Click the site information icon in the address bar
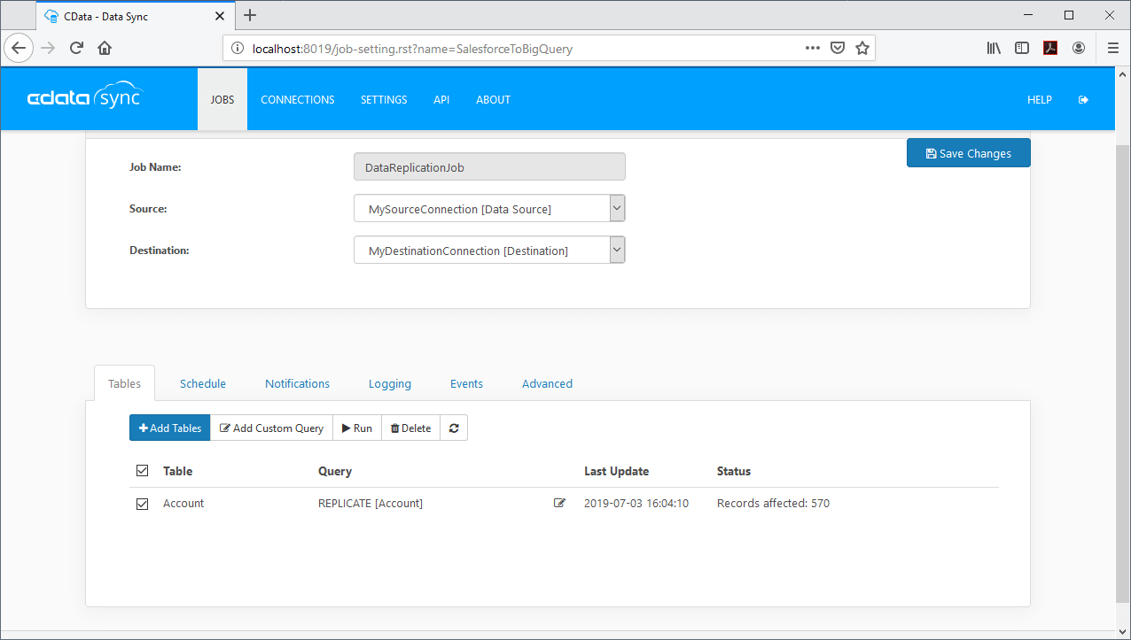Viewport: 1131px width, 640px height. click(238, 49)
